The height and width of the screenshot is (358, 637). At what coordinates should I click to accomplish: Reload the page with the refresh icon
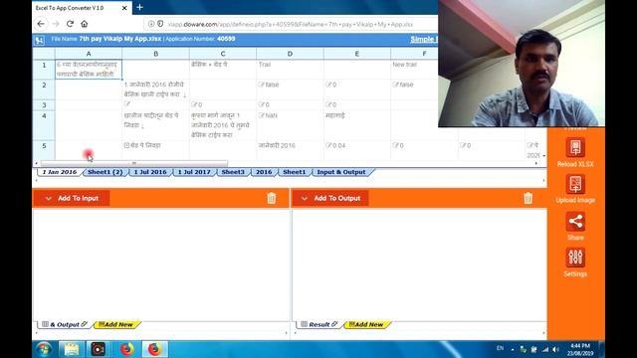(70, 24)
